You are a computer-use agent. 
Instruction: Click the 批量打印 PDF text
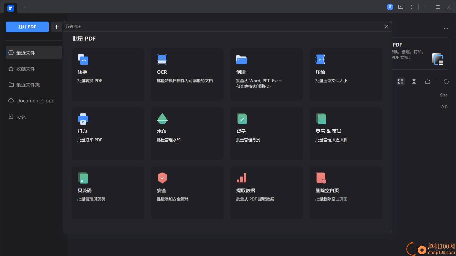click(x=90, y=140)
